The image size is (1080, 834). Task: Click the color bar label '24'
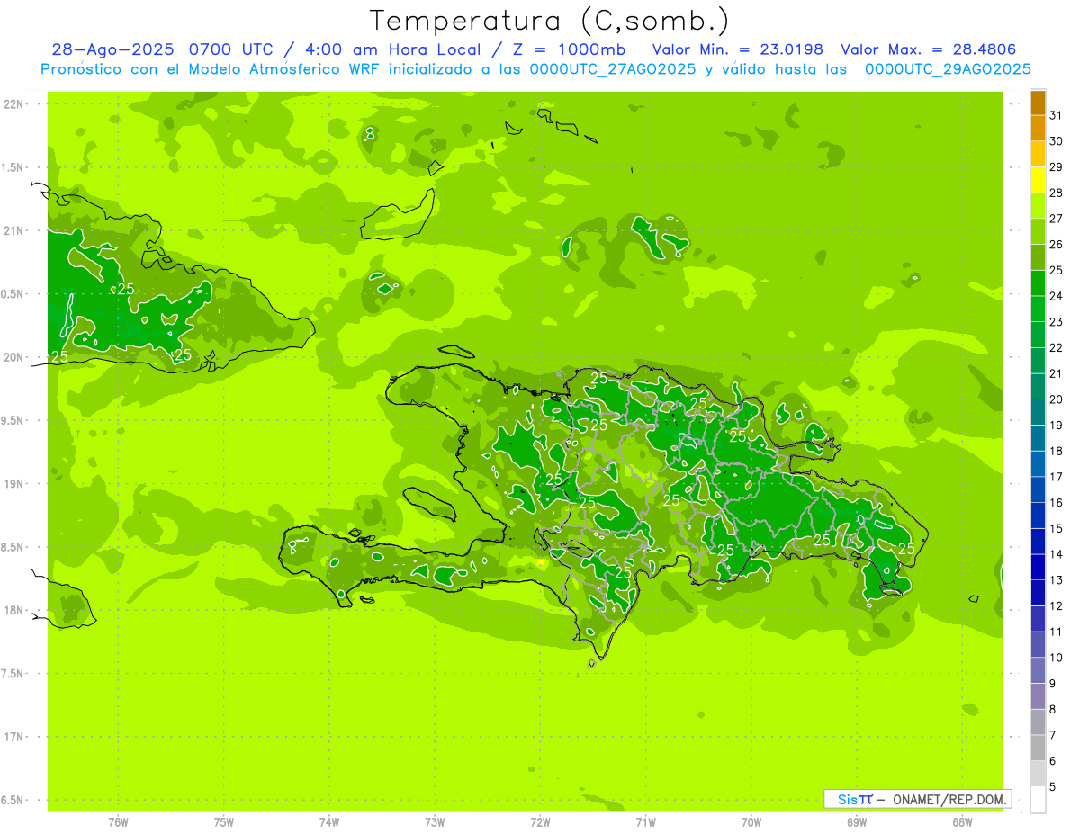1057,296
